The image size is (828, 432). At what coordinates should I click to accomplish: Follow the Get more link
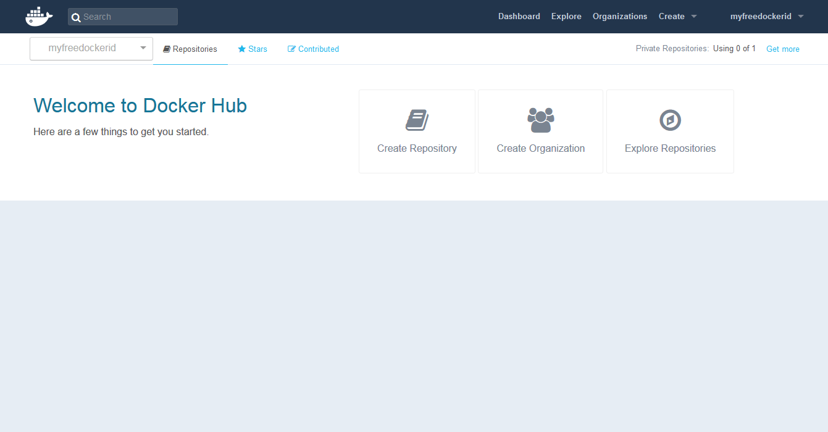(782, 49)
